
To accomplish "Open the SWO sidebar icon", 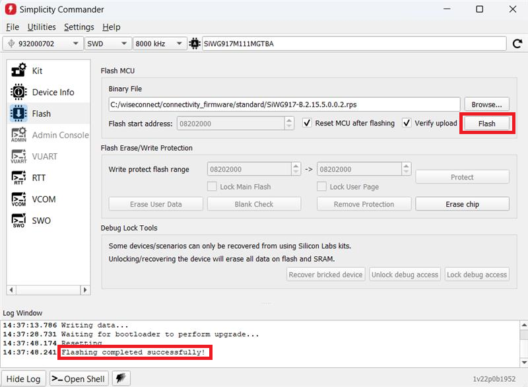I will [x=19, y=221].
